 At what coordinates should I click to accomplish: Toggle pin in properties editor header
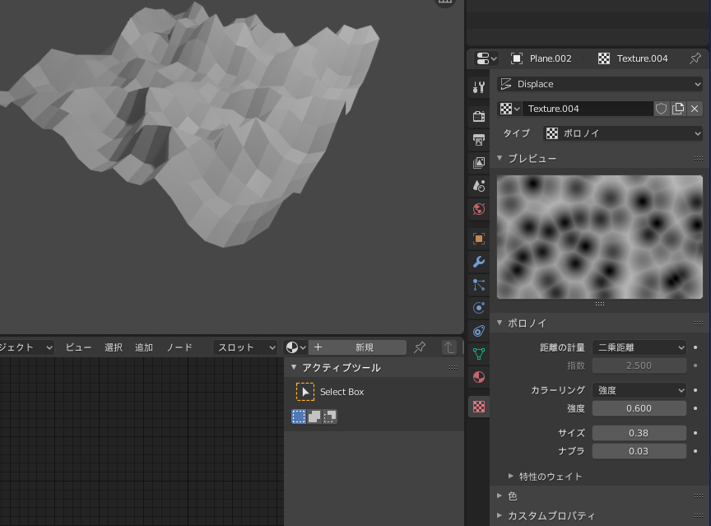pos(695,58)
